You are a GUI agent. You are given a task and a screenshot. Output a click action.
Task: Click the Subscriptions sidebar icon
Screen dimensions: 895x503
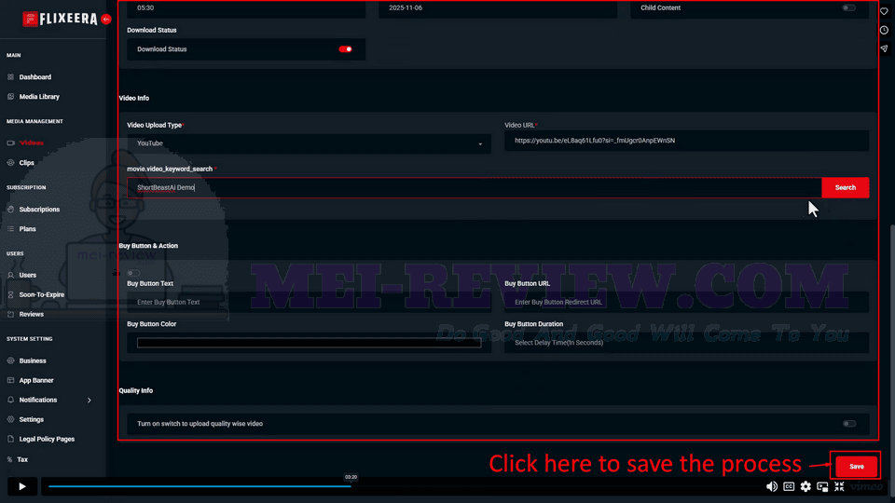pos(10,210)
